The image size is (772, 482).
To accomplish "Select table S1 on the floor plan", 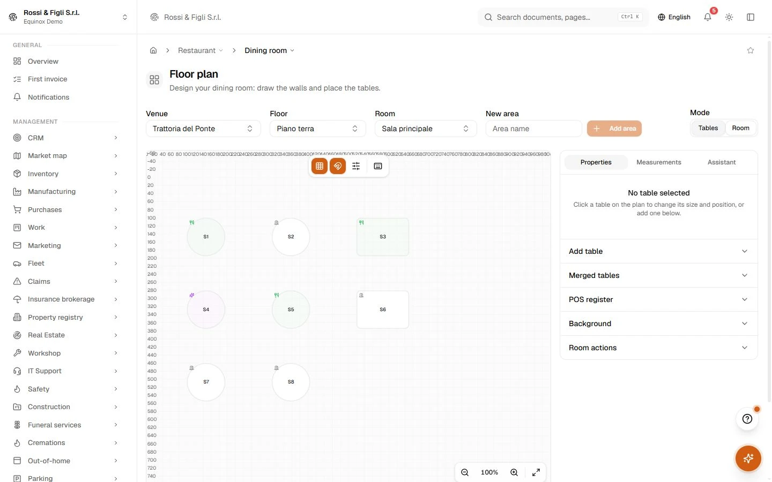I will (x=206, y=237).
